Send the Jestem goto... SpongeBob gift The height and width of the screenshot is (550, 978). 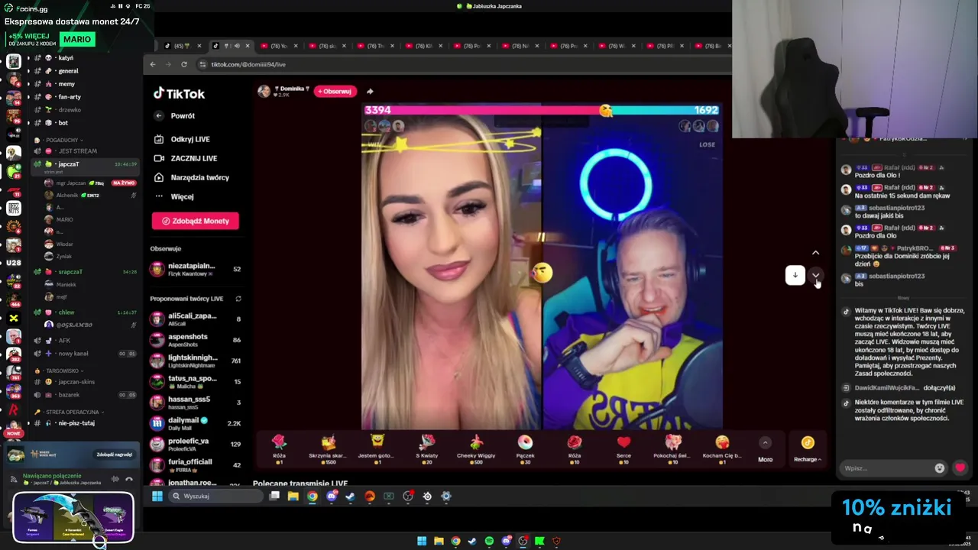(x=377, y=449)
